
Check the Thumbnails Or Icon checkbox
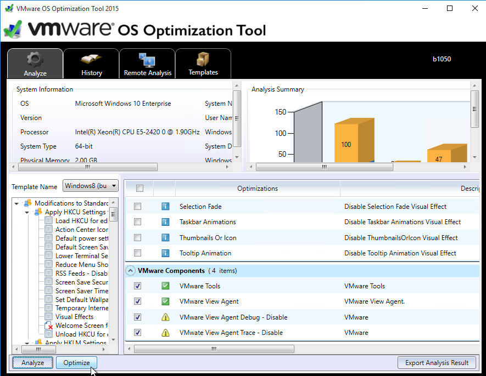coord(138,238)
